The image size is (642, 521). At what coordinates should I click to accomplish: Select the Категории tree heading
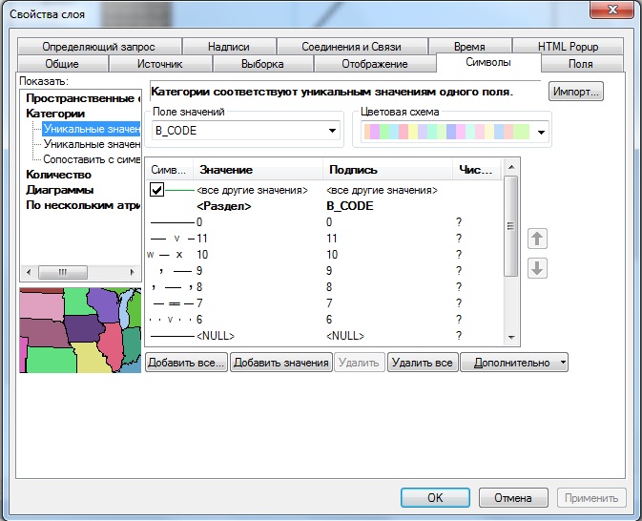55,114
